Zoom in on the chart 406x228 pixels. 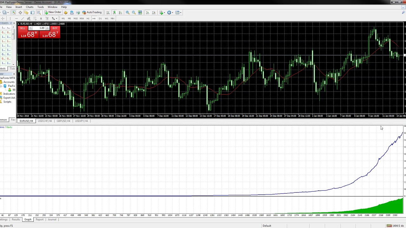click(x=128, y=12)
